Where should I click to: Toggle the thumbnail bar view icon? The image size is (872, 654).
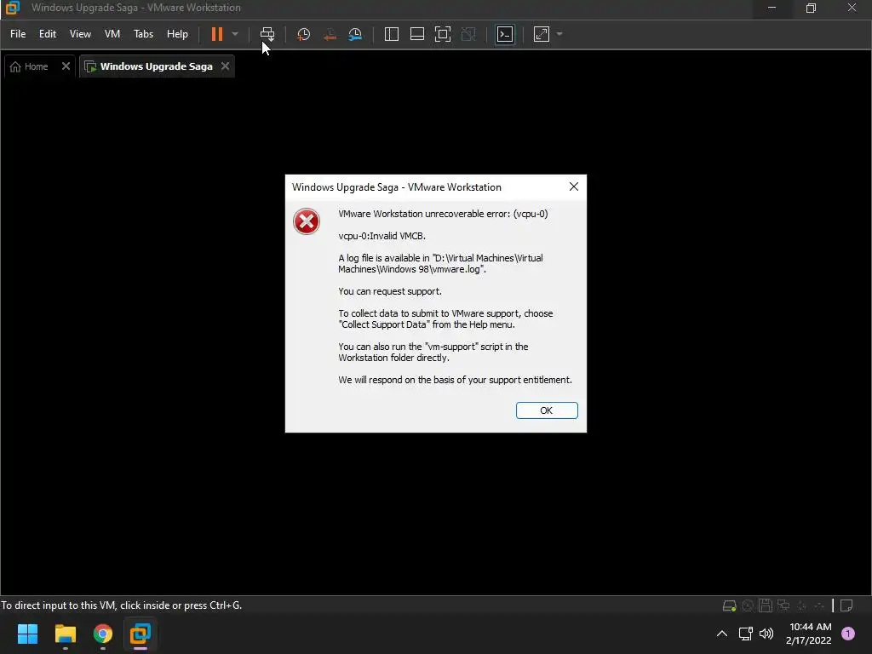tap(417, 34)
